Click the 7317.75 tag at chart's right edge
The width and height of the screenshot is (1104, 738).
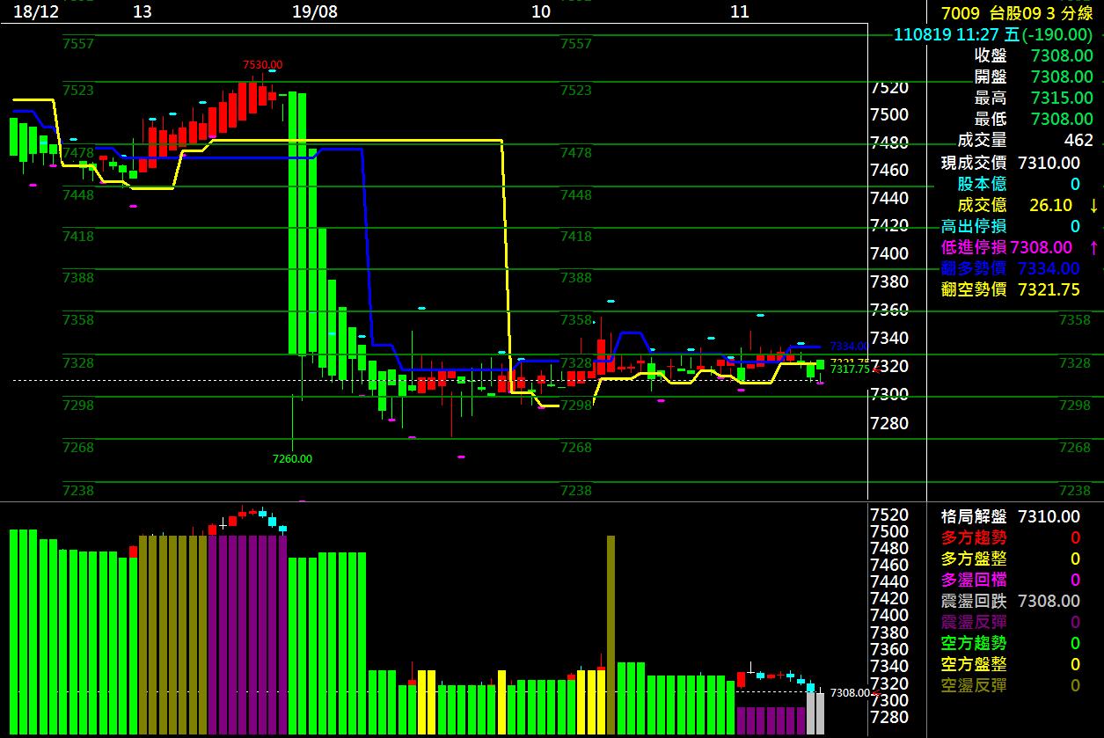coord(850,369)
